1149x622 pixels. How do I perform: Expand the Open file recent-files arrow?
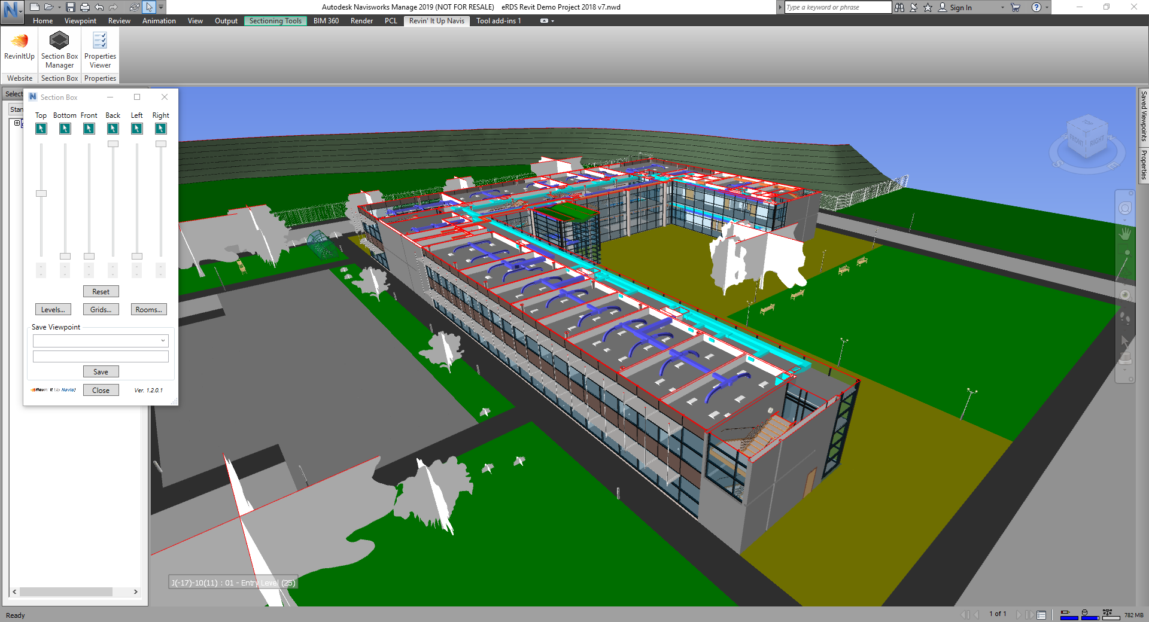pyautogui.click(x=59, y=7)
